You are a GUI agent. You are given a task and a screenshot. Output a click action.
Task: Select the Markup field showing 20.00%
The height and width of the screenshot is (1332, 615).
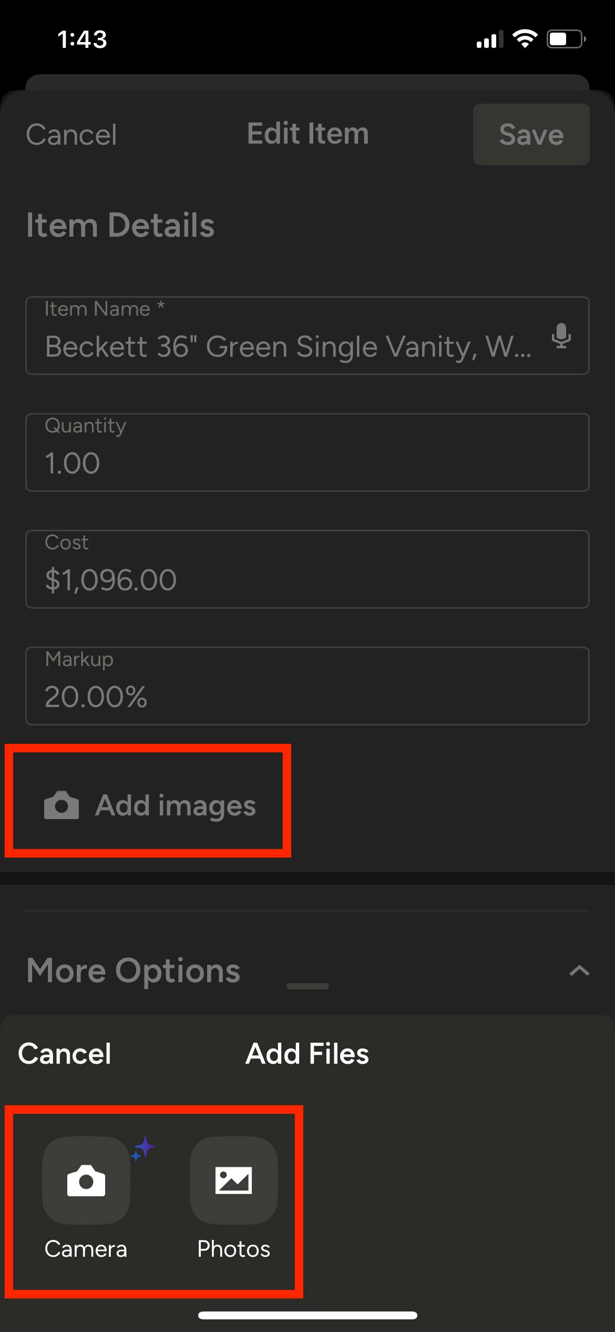click(x=307, y=686)
